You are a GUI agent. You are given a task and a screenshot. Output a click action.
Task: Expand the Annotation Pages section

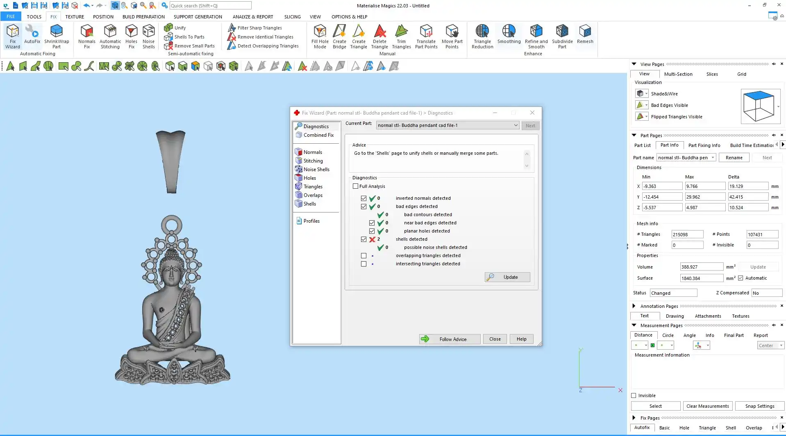[x=634, y=306]
